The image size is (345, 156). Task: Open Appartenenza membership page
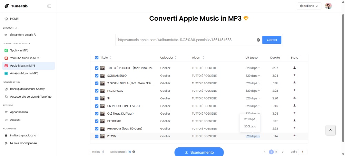[28, 112]
